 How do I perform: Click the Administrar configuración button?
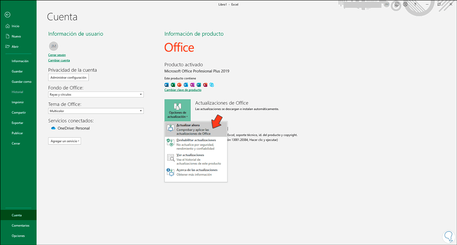click(x=69, y=77)
